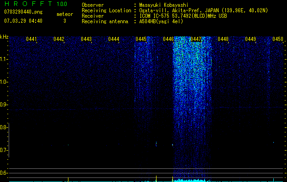Click the kHz axis unit label

coord(4,37)
